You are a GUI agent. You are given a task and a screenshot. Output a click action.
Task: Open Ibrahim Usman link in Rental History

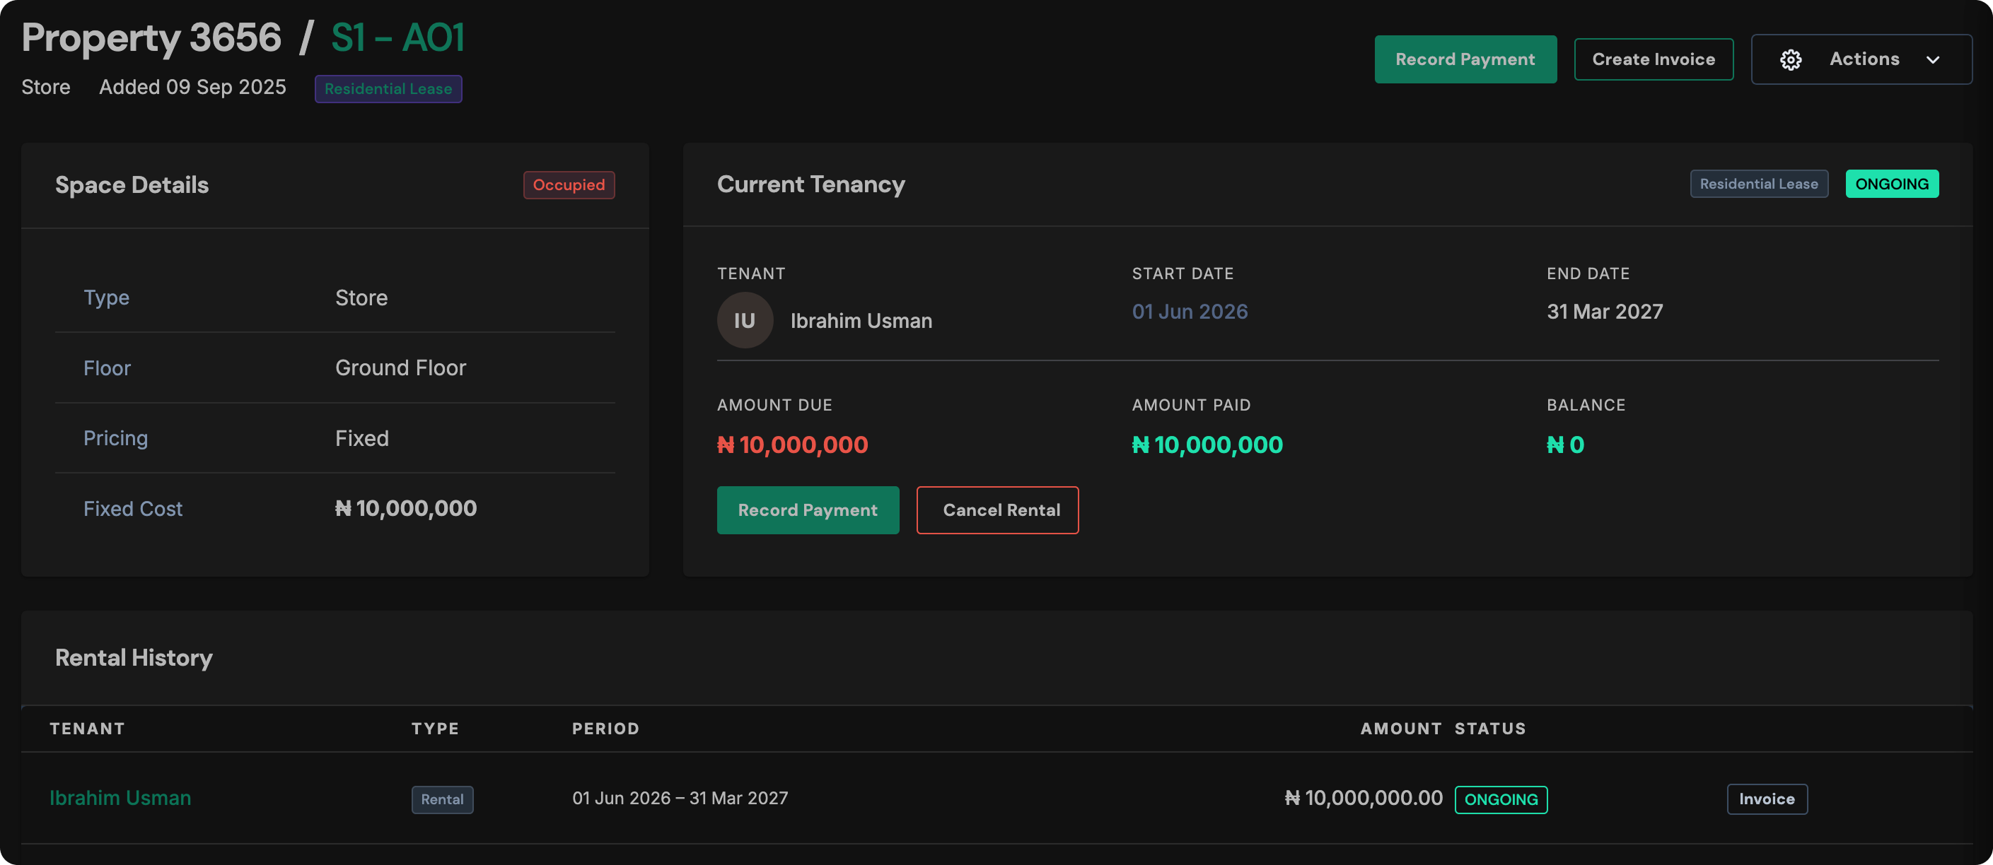click(120, 798)
